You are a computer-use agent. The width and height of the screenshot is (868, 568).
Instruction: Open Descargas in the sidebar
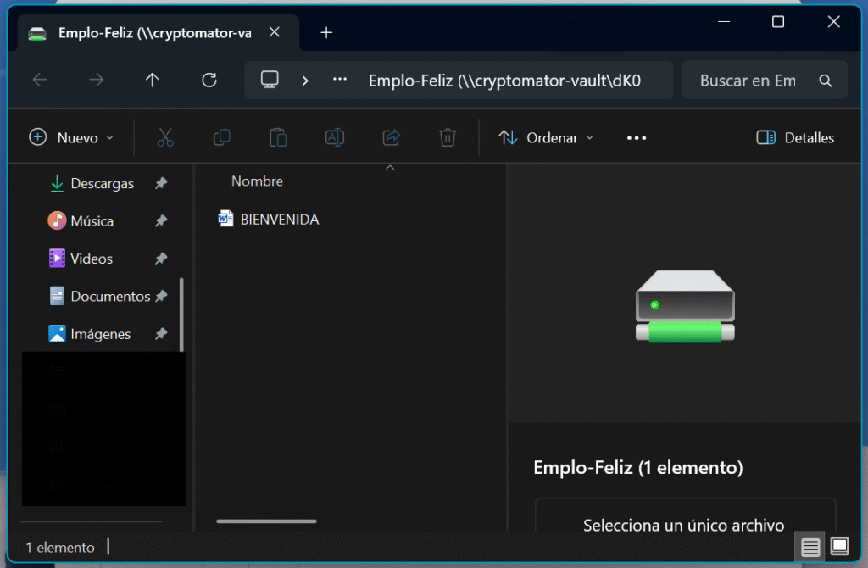point(102,183)
